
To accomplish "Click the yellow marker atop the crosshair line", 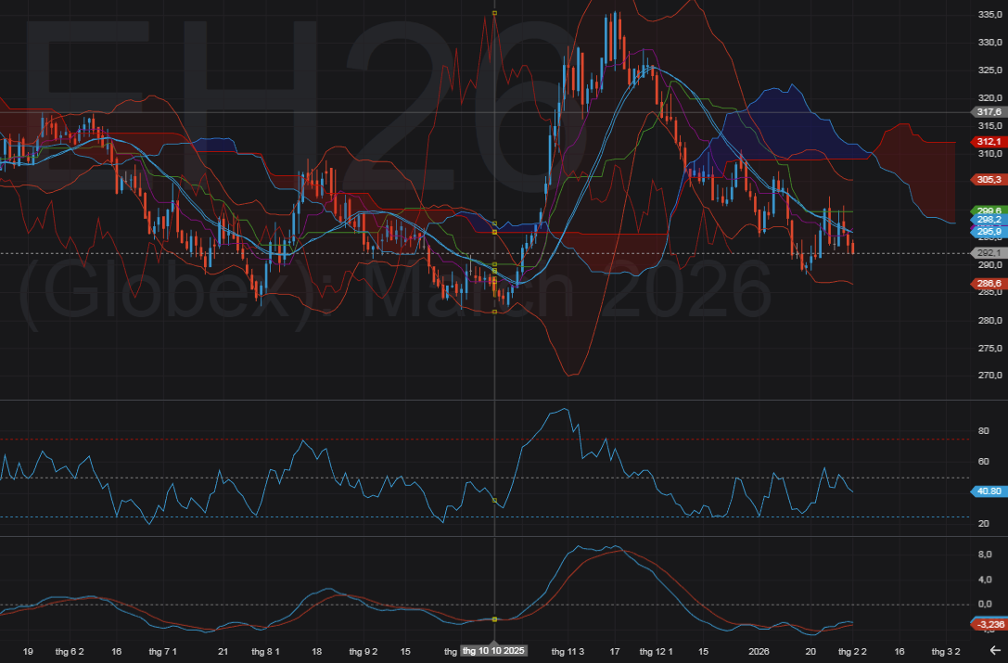I will tap(494, 13).
